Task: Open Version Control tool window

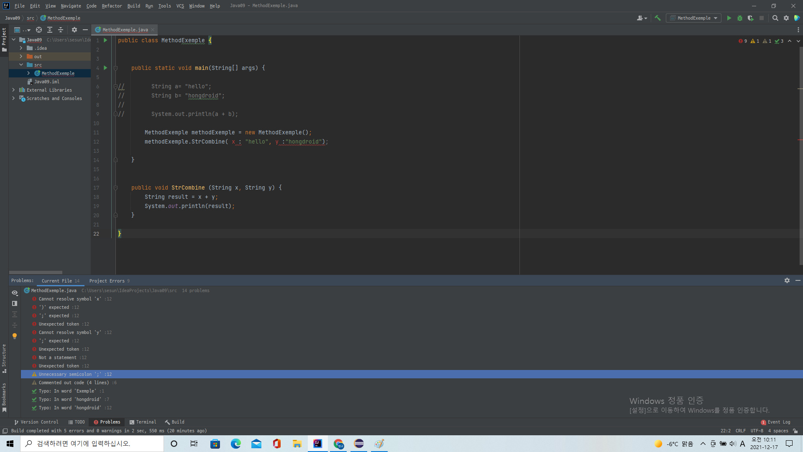Action: (x=36, y=422)
